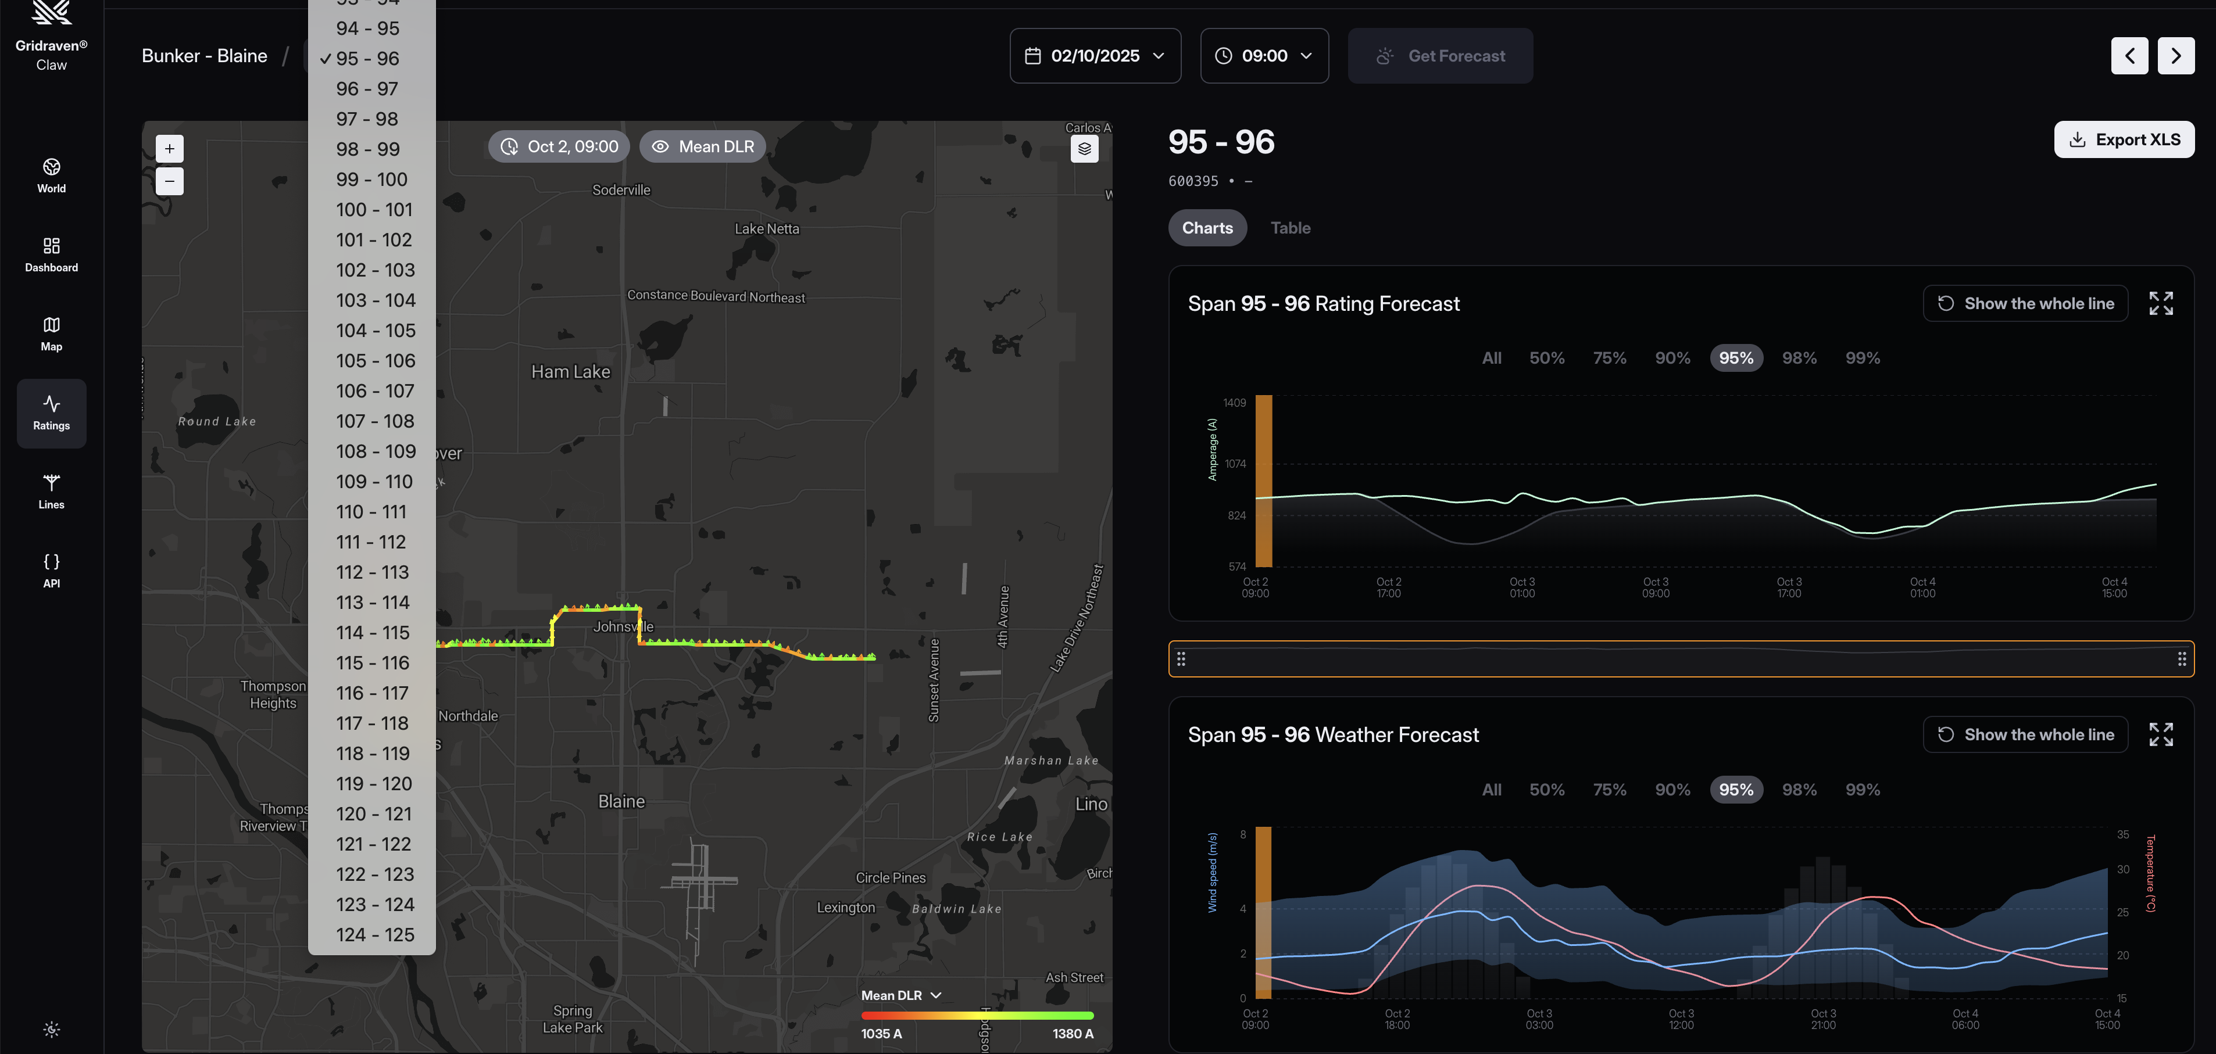Viewport: 2216px width, 1054px height.
Task: Open the map layers selector icon
Action: point(1084,149)
